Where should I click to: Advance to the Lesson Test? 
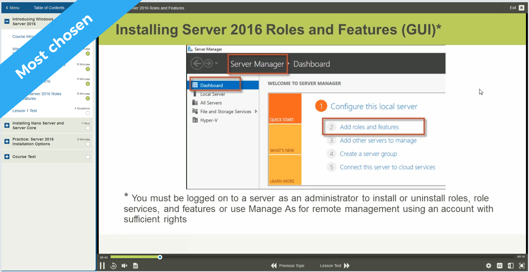click(x=335, y=266)
